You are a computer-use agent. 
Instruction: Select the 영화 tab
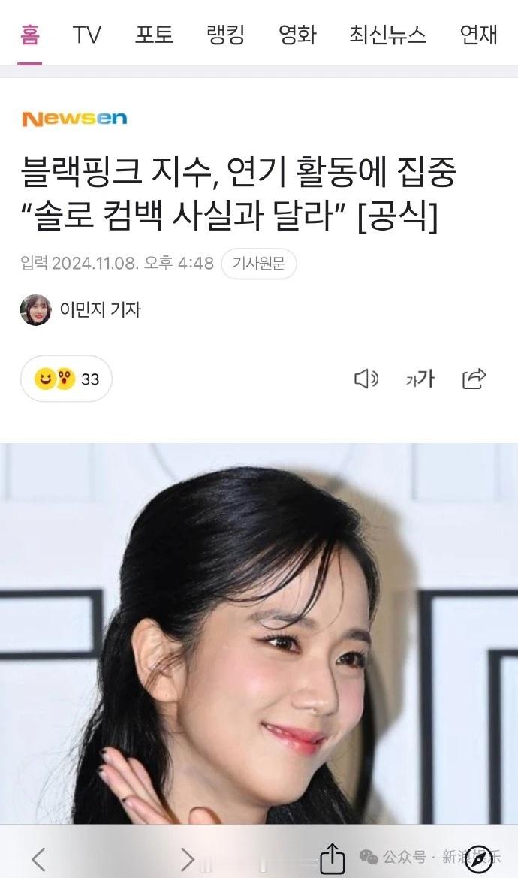pyautogui.click(x=297, y=35)
